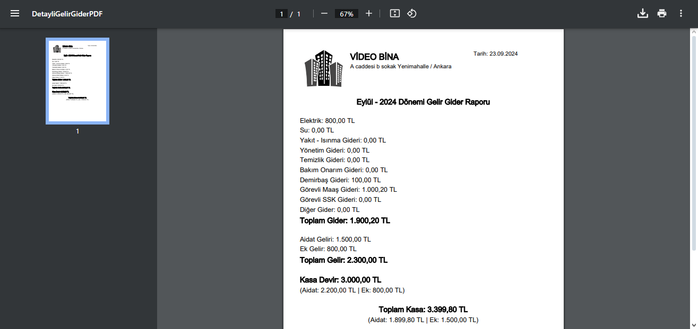
Task: Click the Toplam Gider total line
Action: click(x=345, y=220)
